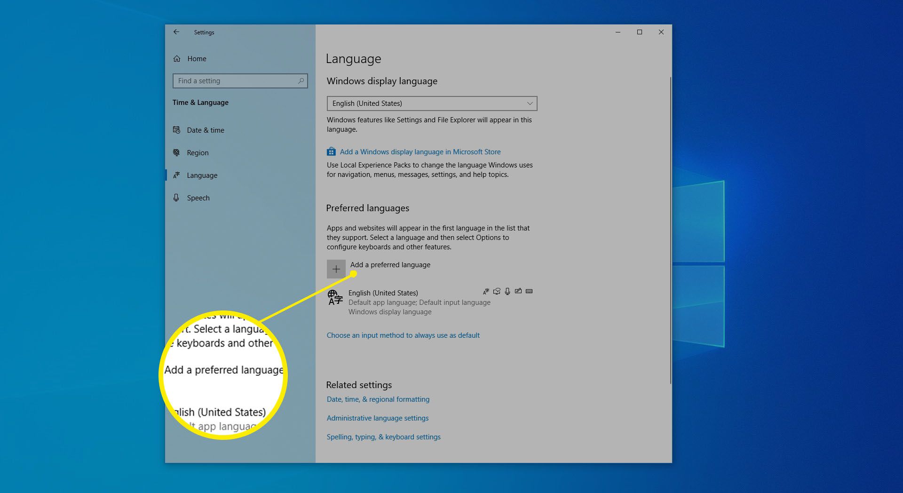Click the language pack A-character icon
903x493 pixels.
[335, 297]
